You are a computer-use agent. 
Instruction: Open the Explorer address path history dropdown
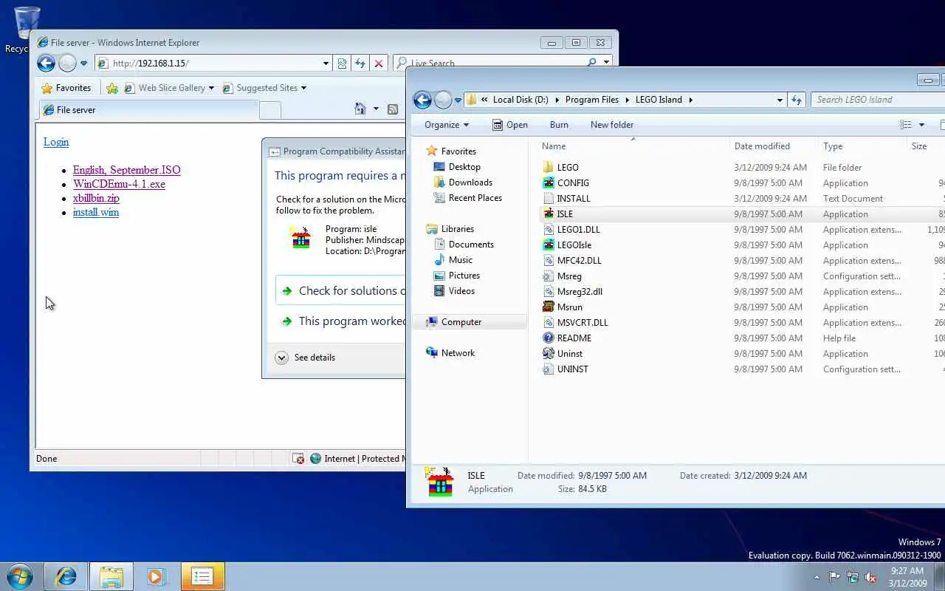point(780,100)
